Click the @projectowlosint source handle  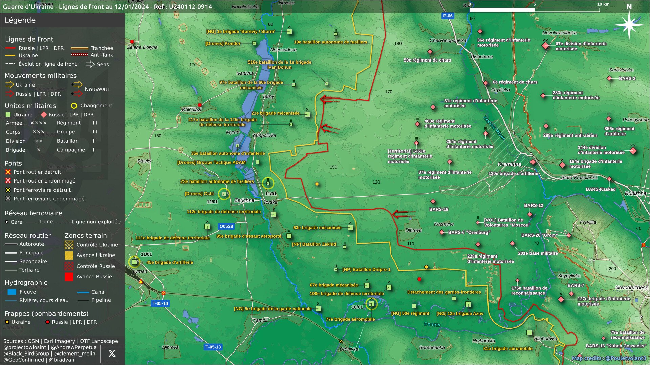click(25, 347)
